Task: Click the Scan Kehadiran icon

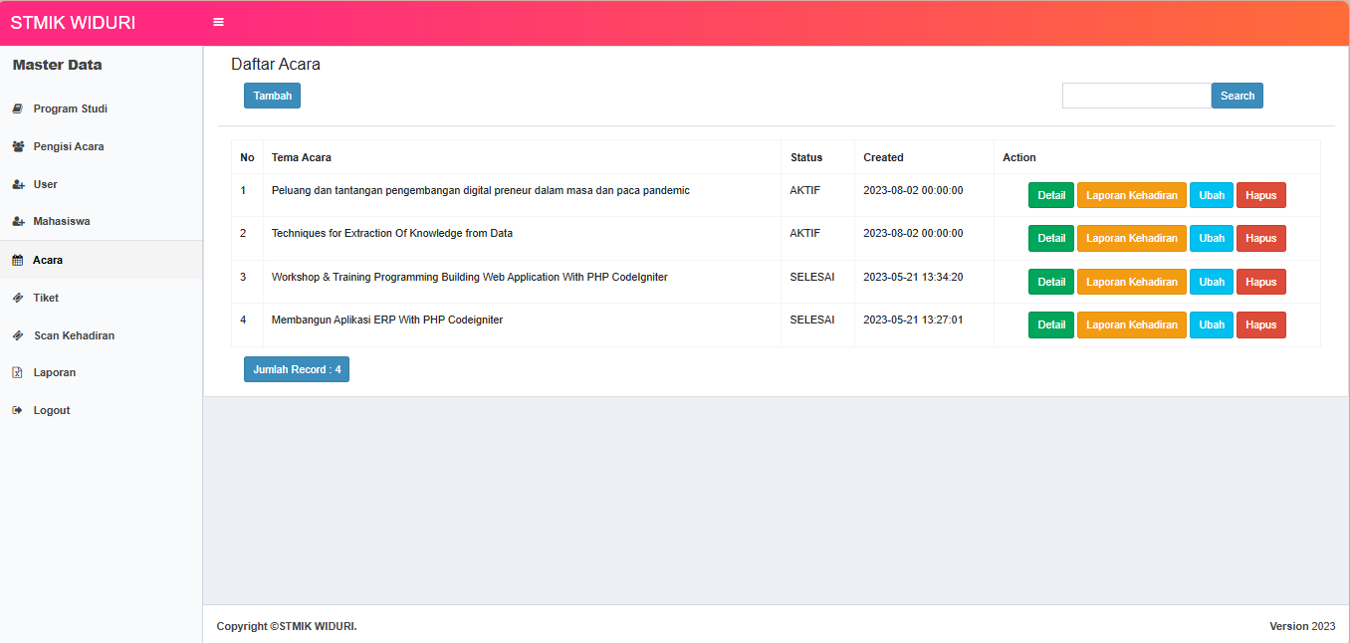Action: pos(17,335)
